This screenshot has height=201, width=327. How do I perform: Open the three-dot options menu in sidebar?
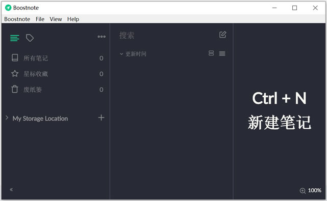point(102,37)
